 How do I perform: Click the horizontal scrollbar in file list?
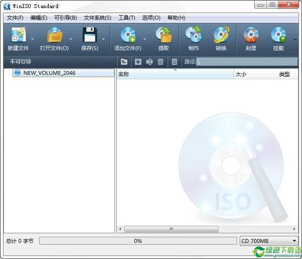click(x=171, y=229)
